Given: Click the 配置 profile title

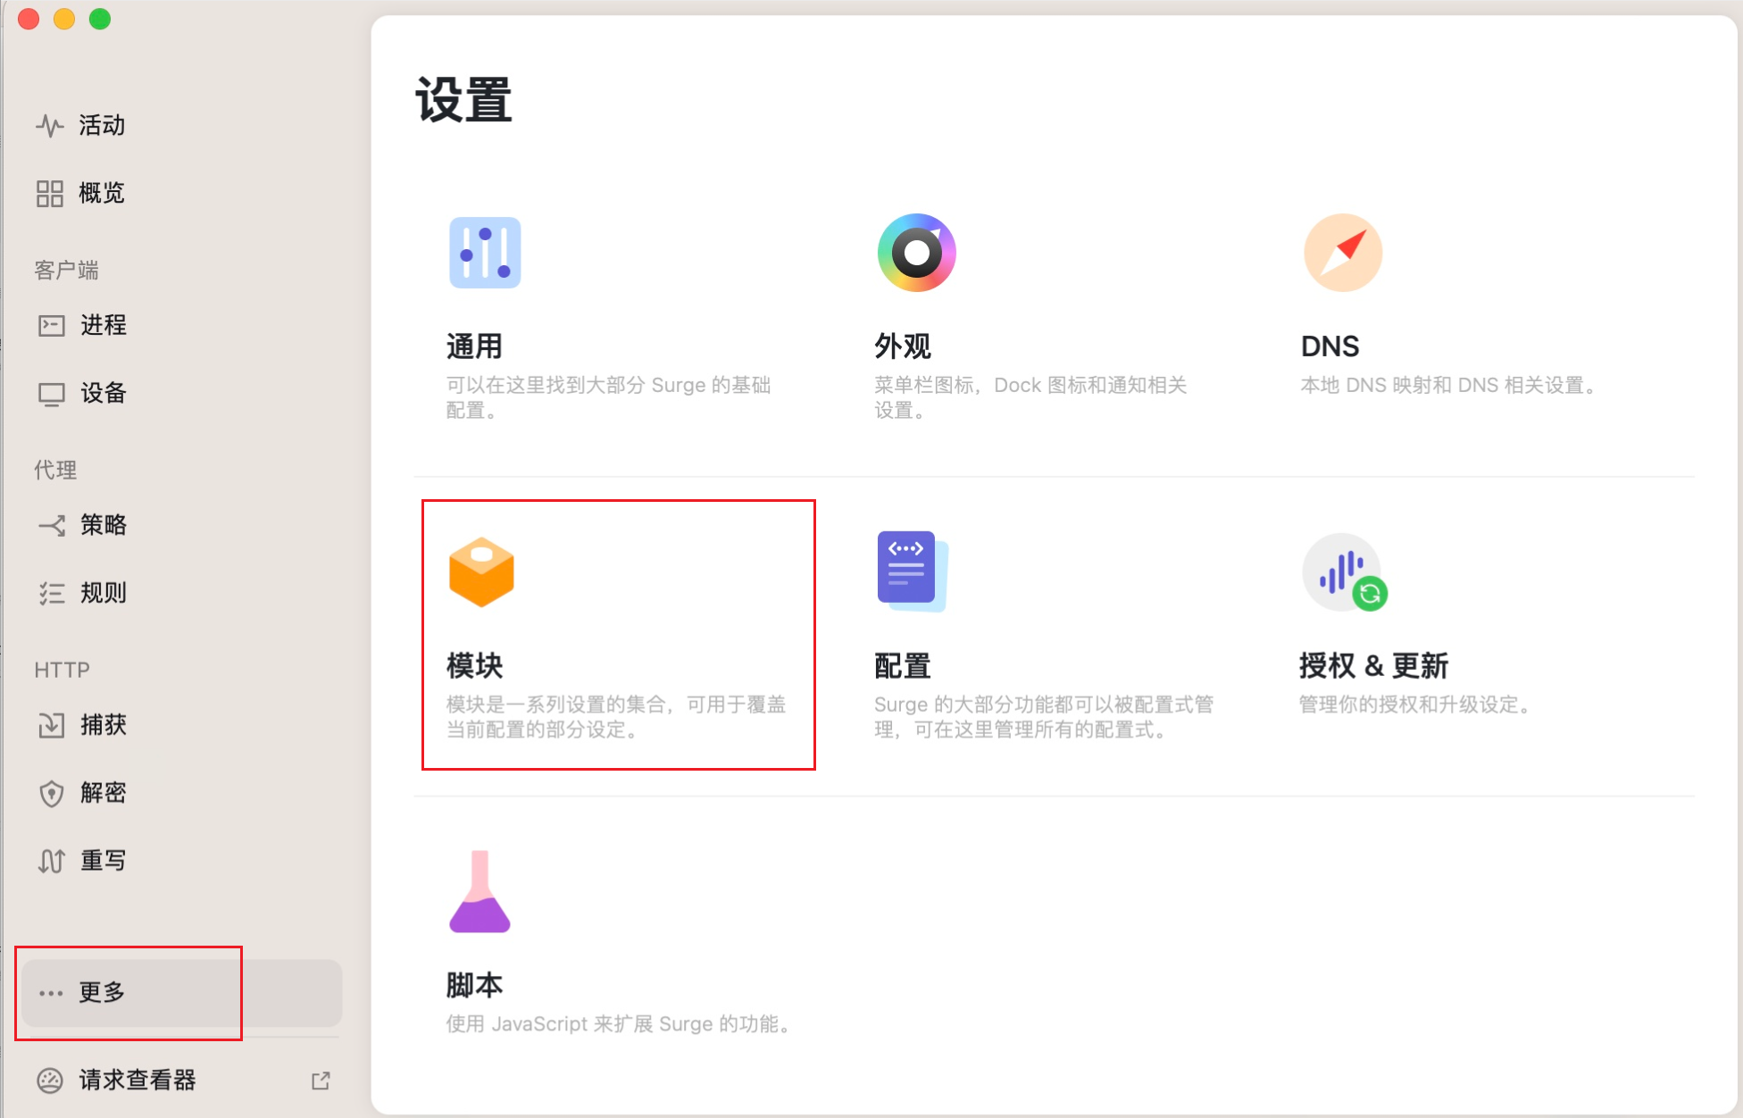Looking at the screenshot, I should 903,666.
